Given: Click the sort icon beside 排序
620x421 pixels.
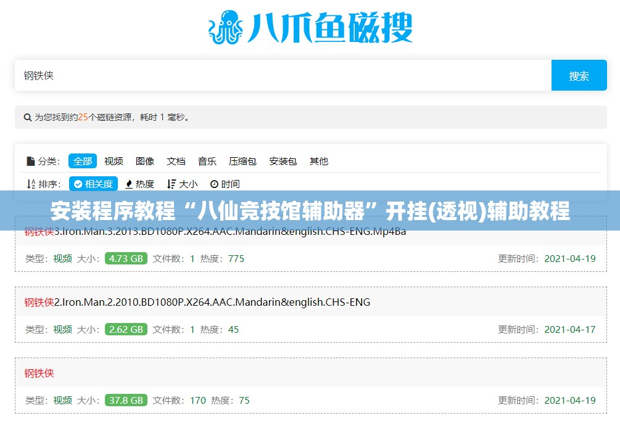Looking at the screenshot, I should (x=31, y=184).
